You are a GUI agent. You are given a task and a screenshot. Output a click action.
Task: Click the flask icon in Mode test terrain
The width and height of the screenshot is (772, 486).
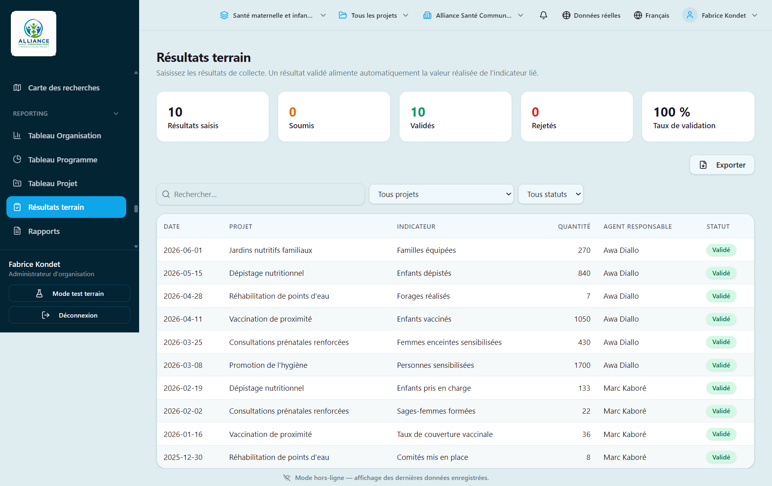[39, 293]
